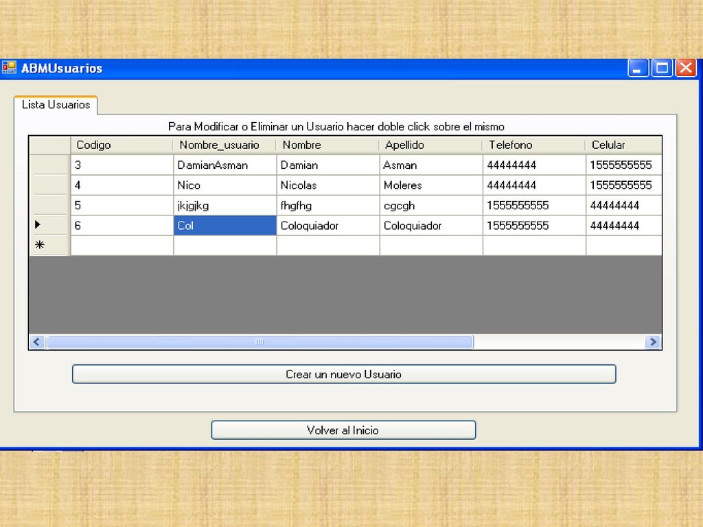This screenshot has height=527, width=703.
Task: Click empty Codigo cell in new row
Action: pyautogui.click(x=122, y=246)
